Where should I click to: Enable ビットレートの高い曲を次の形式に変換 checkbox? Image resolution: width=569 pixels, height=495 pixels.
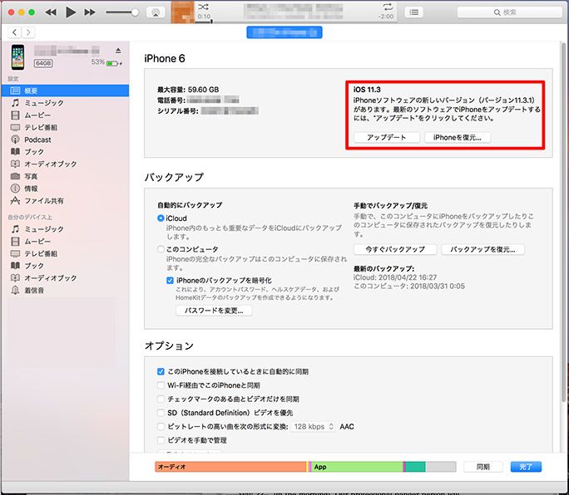[161, 427]
